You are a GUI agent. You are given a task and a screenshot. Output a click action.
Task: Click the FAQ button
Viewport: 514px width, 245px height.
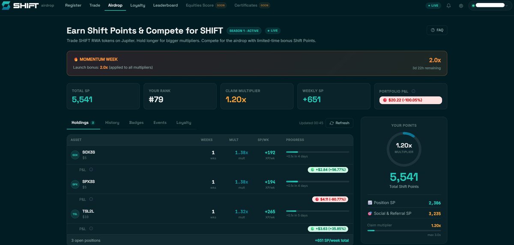point(437,30)
